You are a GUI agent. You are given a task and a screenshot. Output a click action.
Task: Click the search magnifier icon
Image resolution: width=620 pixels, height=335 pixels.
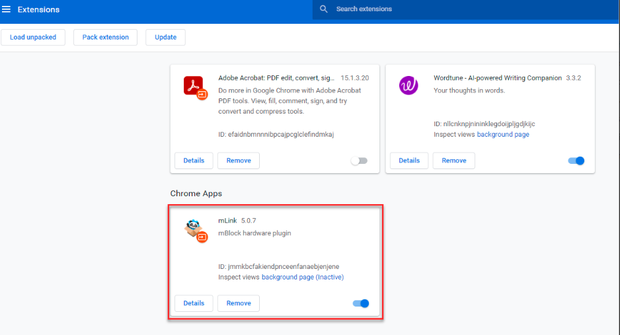click(323, 9)
